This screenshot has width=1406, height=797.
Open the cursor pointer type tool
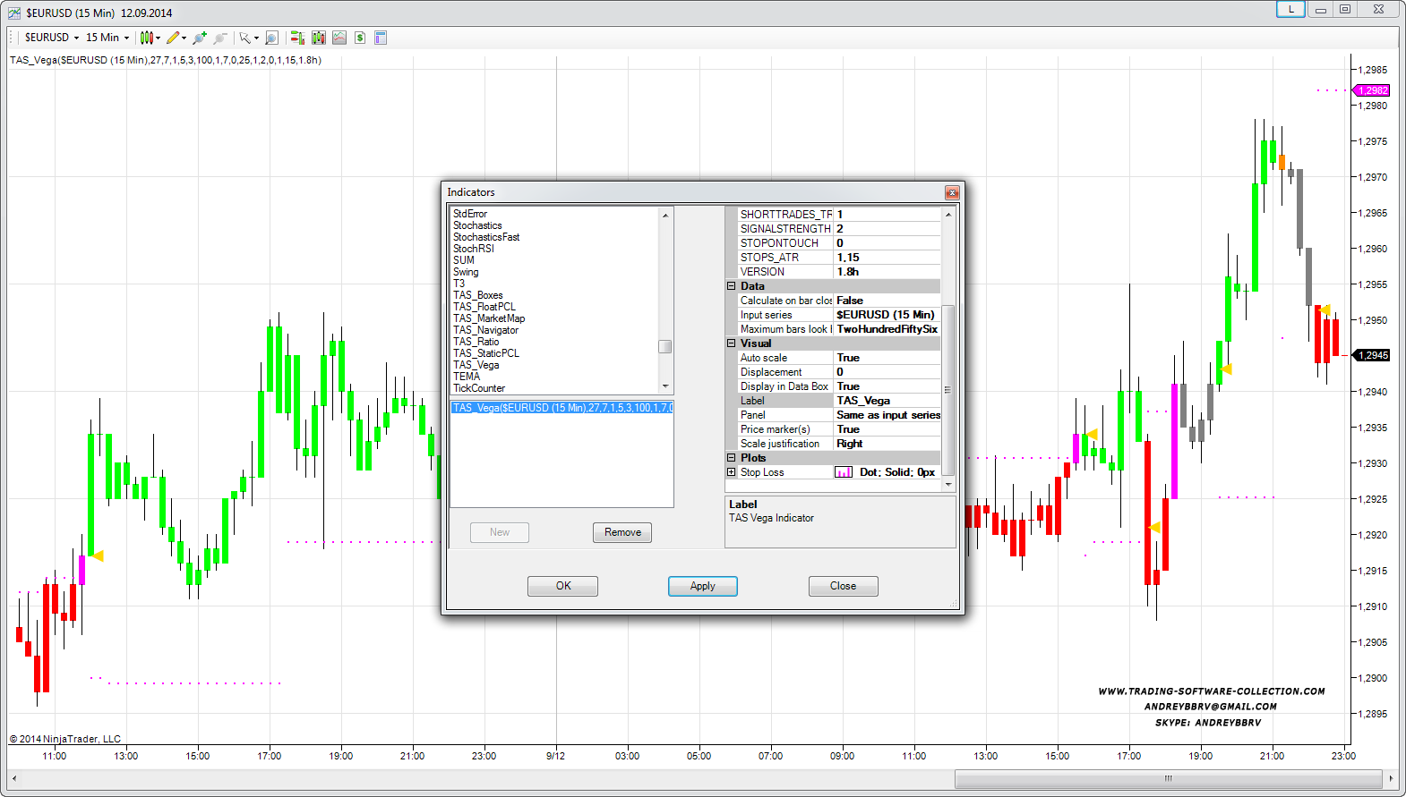tap(246, 38)
